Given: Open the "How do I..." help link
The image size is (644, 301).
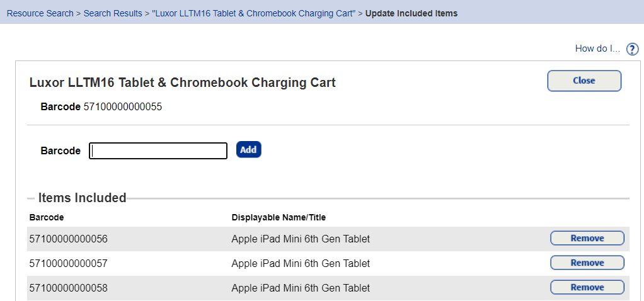Looking at the screenshot, I should (597, 48).
